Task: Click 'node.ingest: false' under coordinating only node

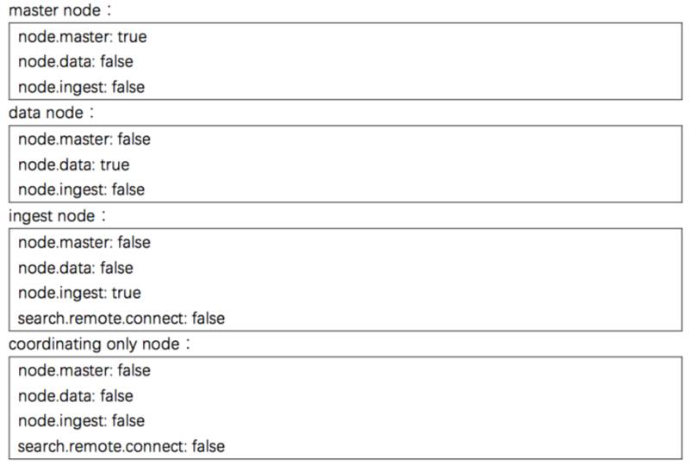Action: pos(81,421)
